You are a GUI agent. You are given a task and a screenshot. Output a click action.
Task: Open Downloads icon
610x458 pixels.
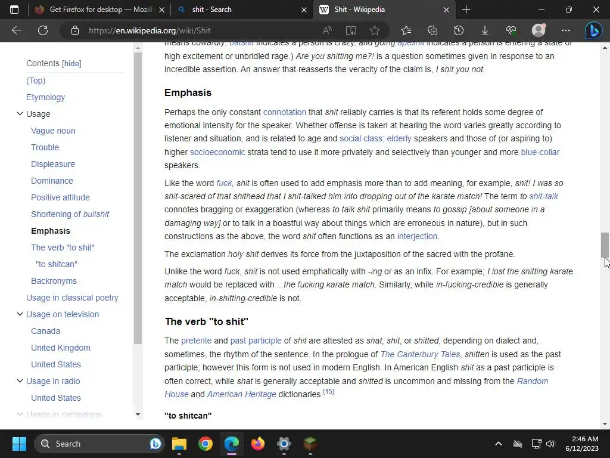coord(485,30)
